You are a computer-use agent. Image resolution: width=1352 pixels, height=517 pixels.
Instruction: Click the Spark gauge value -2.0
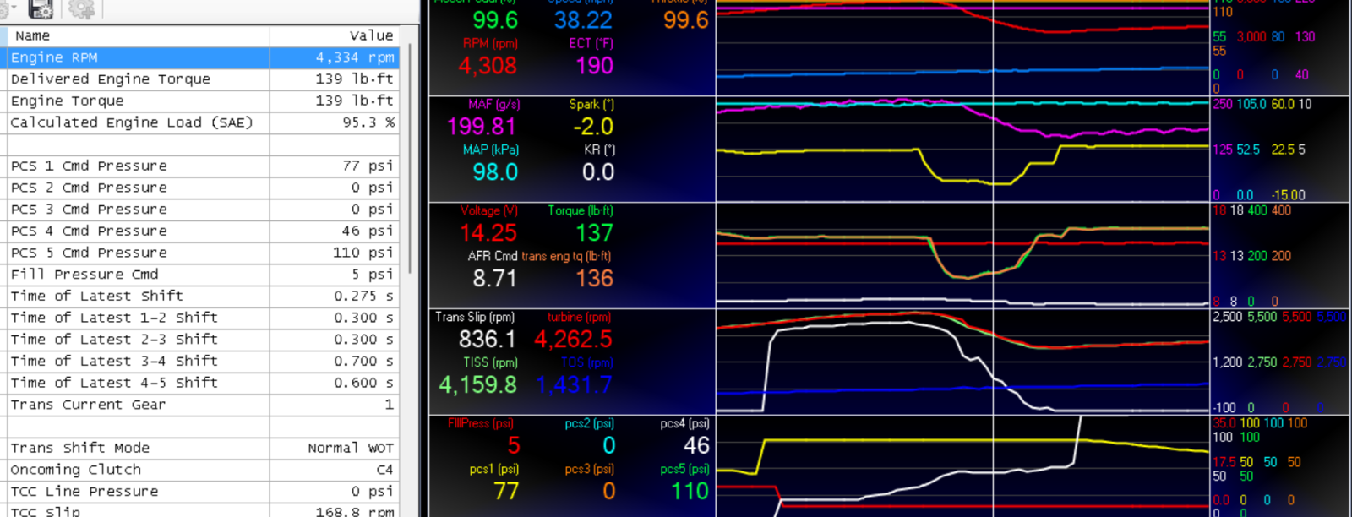pos(593,127)
